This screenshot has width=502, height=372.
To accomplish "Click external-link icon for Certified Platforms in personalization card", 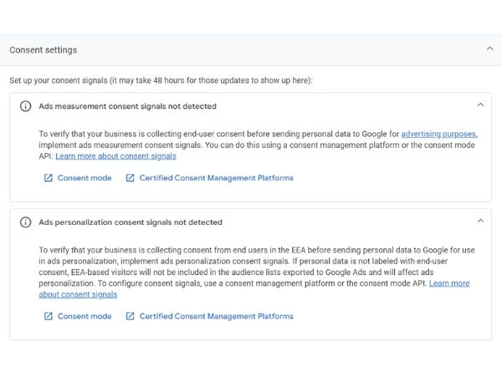I will (130, 316).
